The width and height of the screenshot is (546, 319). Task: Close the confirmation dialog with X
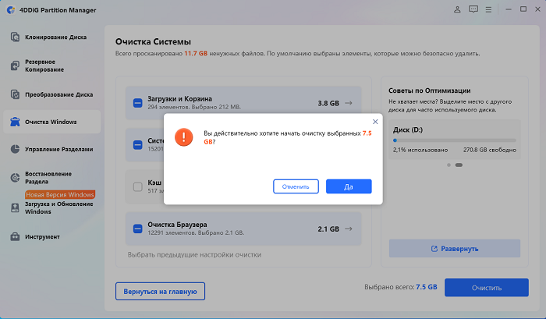(375, 122)
